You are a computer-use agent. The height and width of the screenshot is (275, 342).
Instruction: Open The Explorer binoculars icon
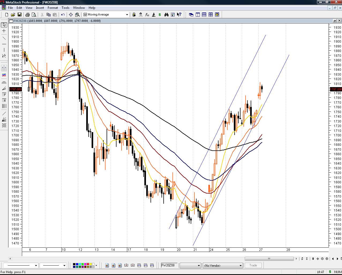[x=166, y=15]
